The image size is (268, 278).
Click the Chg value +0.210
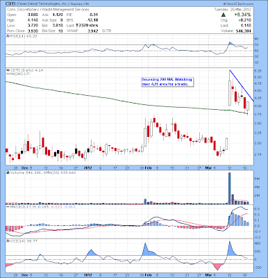[x=244, y=20]
